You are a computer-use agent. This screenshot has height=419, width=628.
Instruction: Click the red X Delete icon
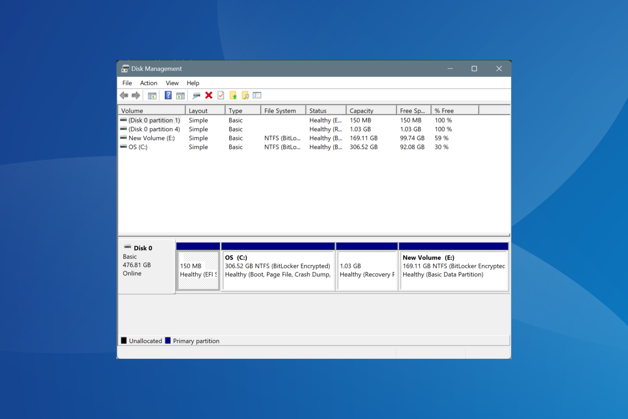pos(209,95)
